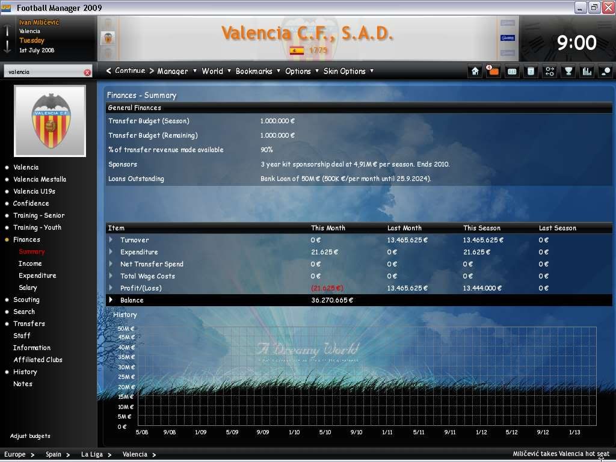Open the transfers arrows icon in toolbar
This screenshot has width=616, height=462.
(549, 71)
